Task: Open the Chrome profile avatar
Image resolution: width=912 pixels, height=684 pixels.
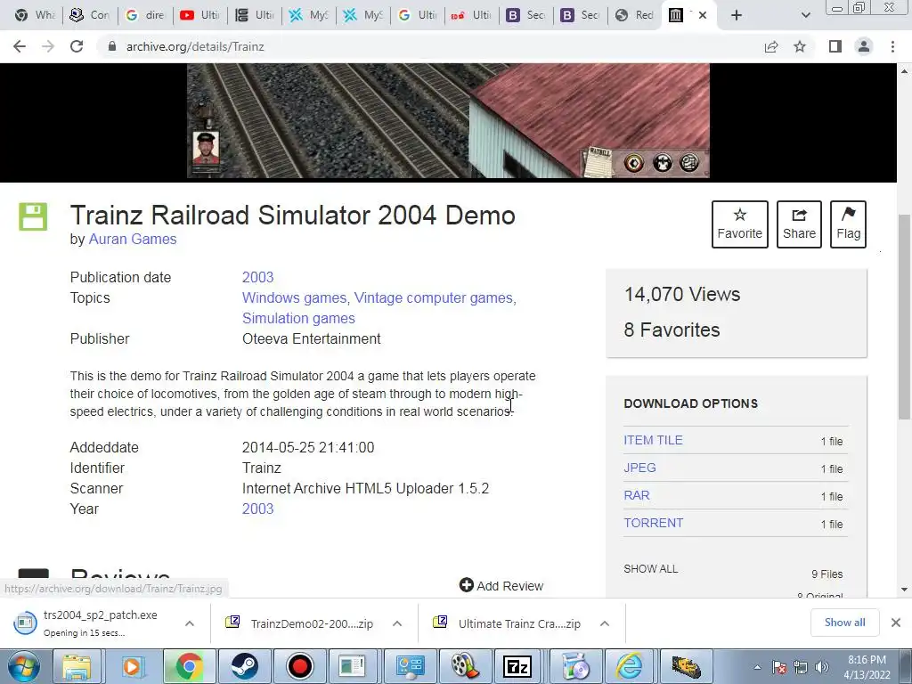Action: click(x=864, y=46)
